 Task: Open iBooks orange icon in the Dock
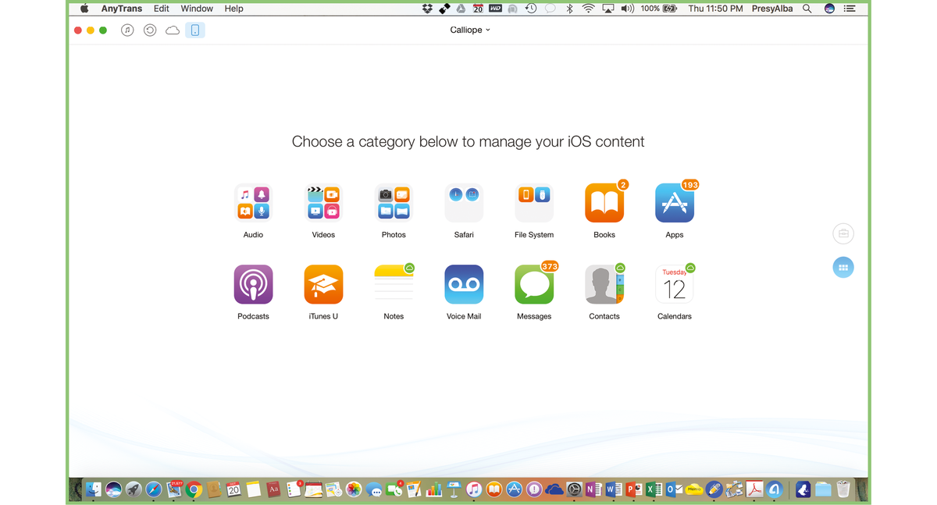[x=493, y=489]
